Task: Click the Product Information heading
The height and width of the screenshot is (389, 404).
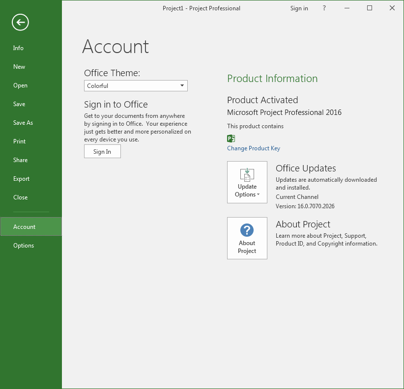Action: pyautogui.click(x=272, y=79)
